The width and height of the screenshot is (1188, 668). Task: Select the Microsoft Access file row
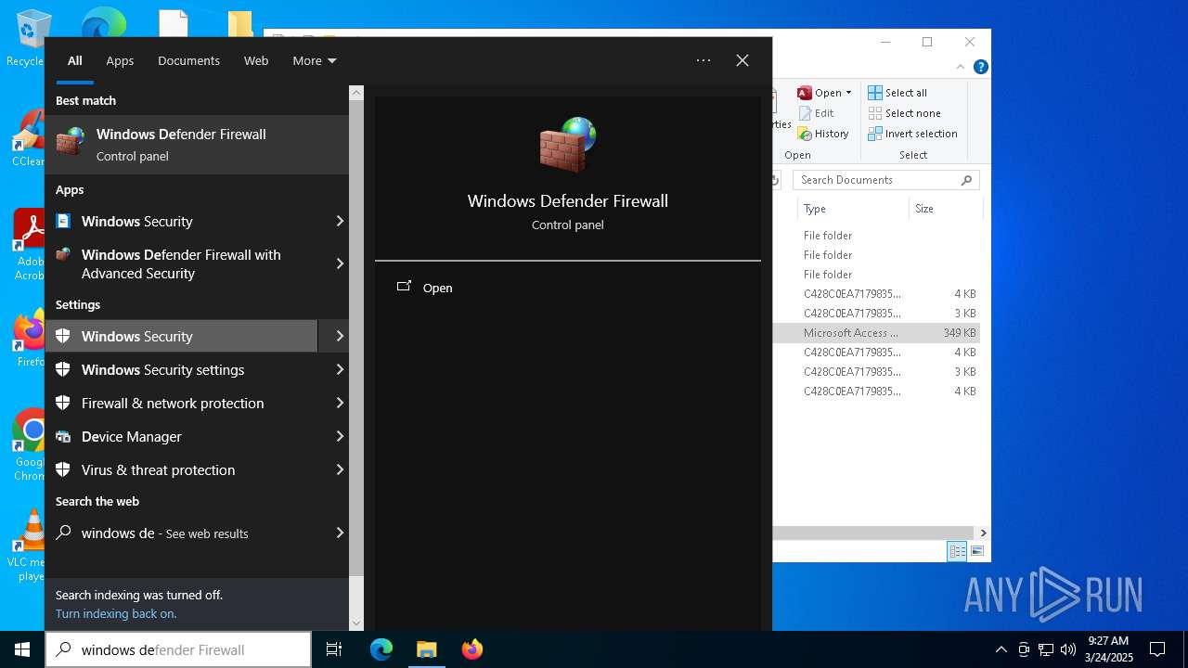tap(876, 332)
